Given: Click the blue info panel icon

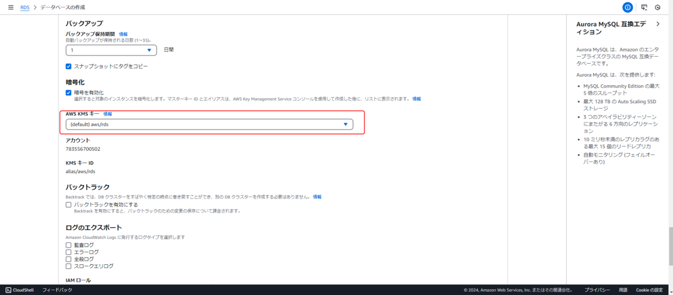Looking at the screenshot, I should click(628, 7).
